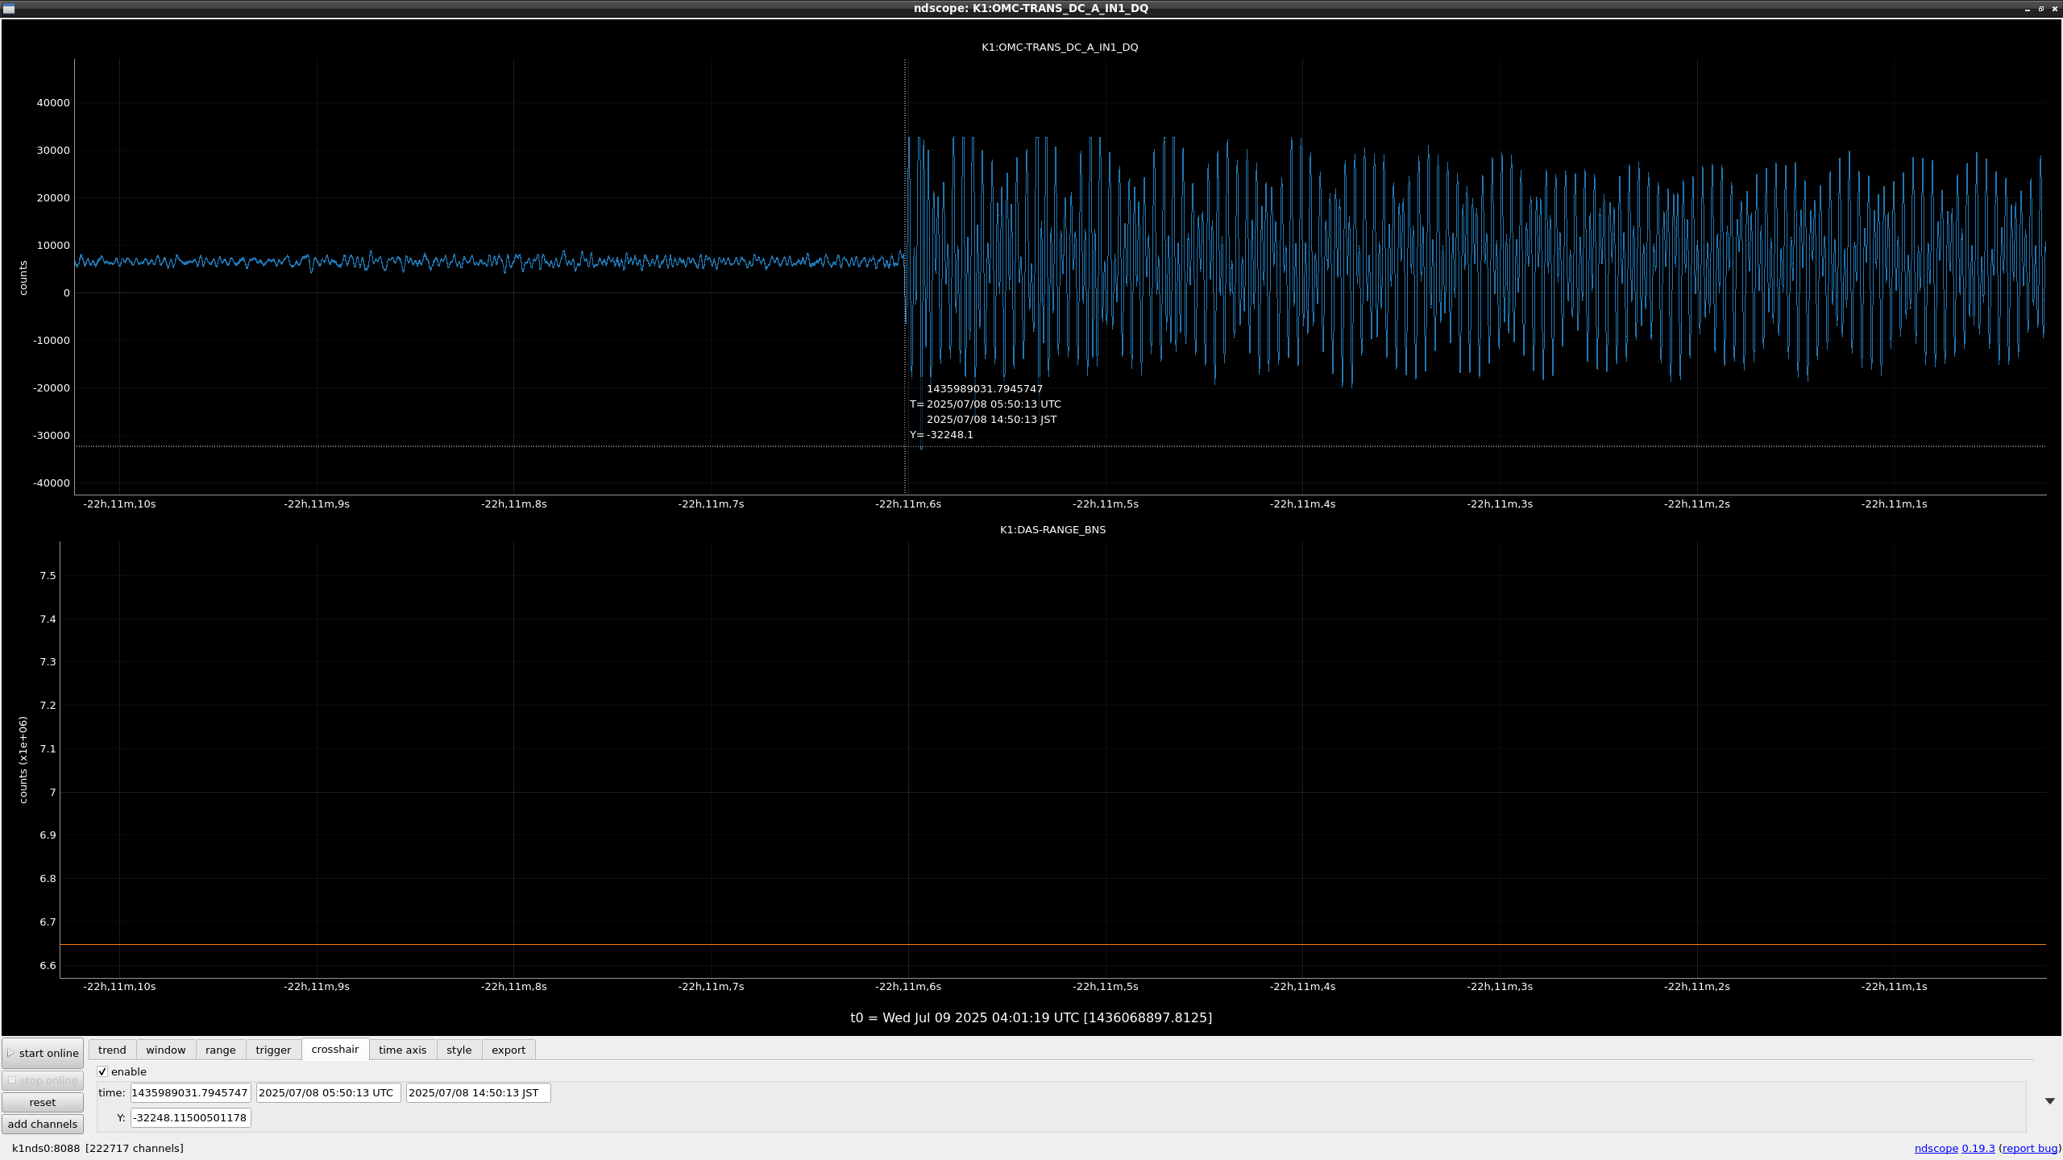Image resolution: width=2063 pixels, height=1160 pixels.
Task: Click the -22h,11m,6s tick on top plot
Action: pyautogui.click(x=908, y=504)
